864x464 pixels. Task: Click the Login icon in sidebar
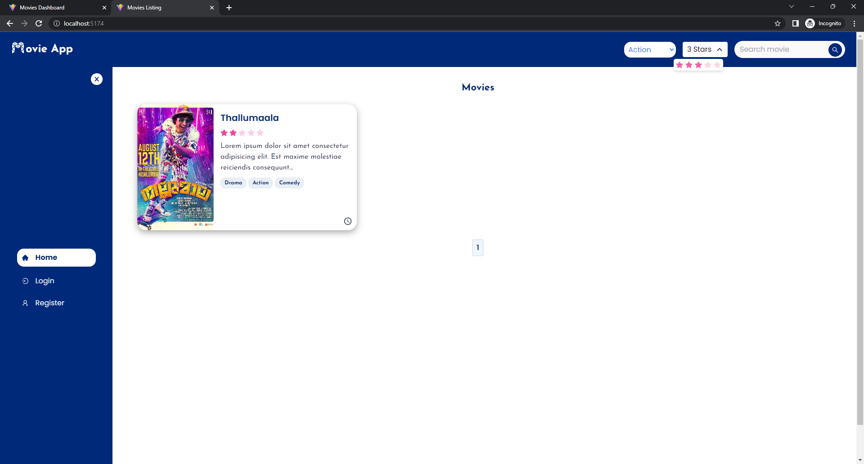(26, 281)
